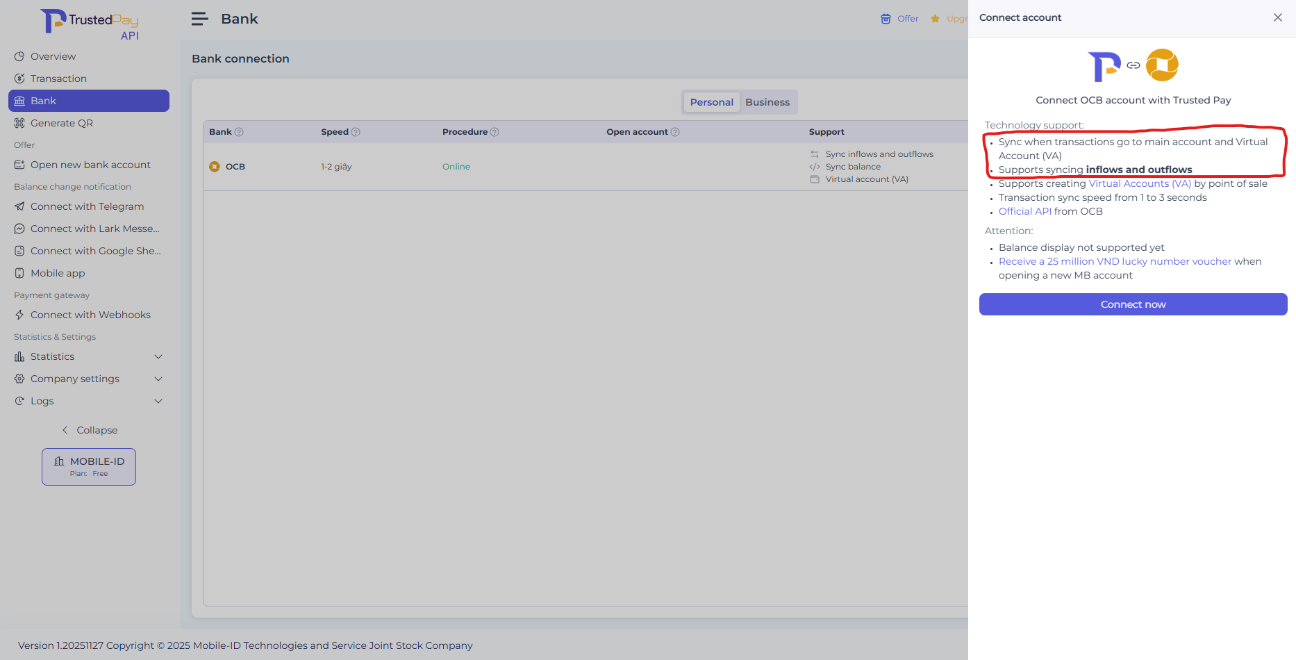Viewport: 1296px width, 660px height.
Task: Click the Connect now button
Action: (1133, 304)
